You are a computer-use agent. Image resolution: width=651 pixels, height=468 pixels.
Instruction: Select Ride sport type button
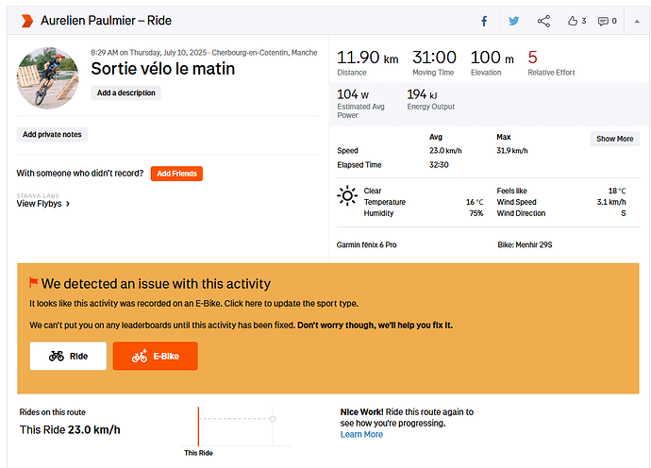(x=68, y=356)
